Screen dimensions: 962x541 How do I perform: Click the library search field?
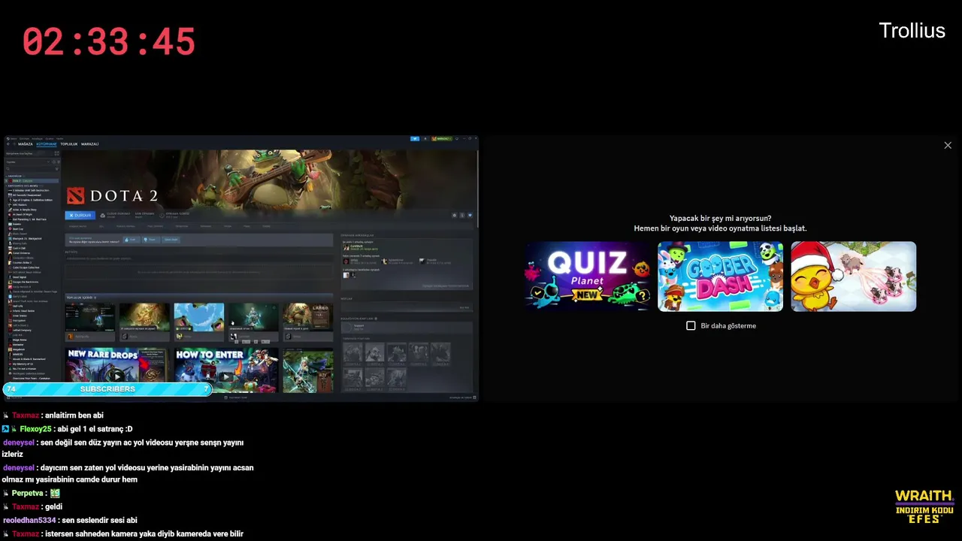pyautogui.click(x=30, y=169)
